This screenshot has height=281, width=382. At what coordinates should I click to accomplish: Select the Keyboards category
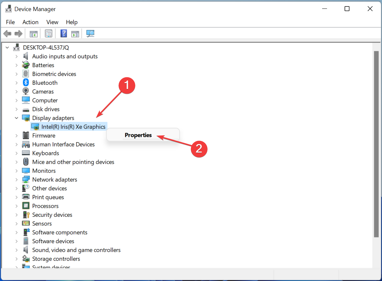point(46,153)
